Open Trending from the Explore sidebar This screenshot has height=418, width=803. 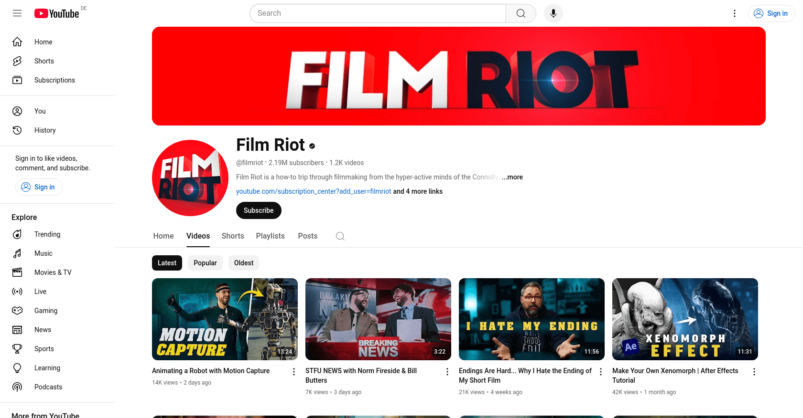[x=47, y=234]
